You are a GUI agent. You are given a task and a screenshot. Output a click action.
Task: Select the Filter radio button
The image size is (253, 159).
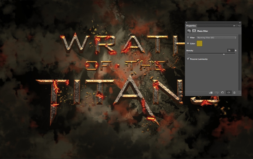(x=188, y=38)
